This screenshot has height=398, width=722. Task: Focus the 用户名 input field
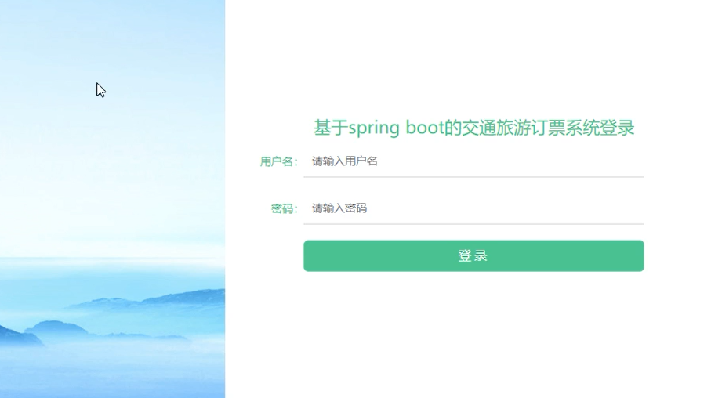pos(473,161)
